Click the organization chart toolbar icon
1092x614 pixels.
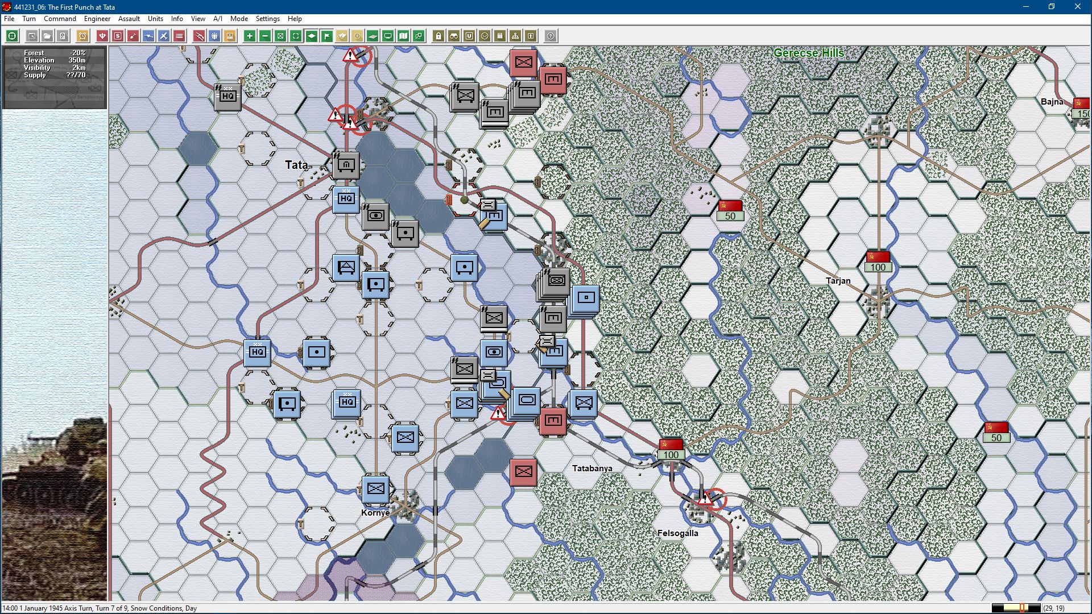(515, 36)
